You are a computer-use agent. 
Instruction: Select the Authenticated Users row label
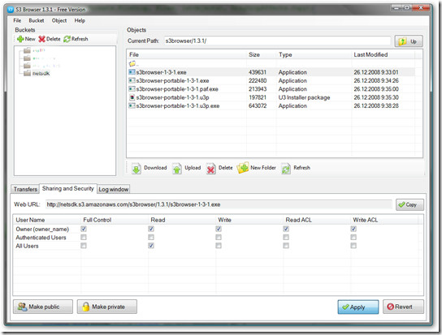41,238
